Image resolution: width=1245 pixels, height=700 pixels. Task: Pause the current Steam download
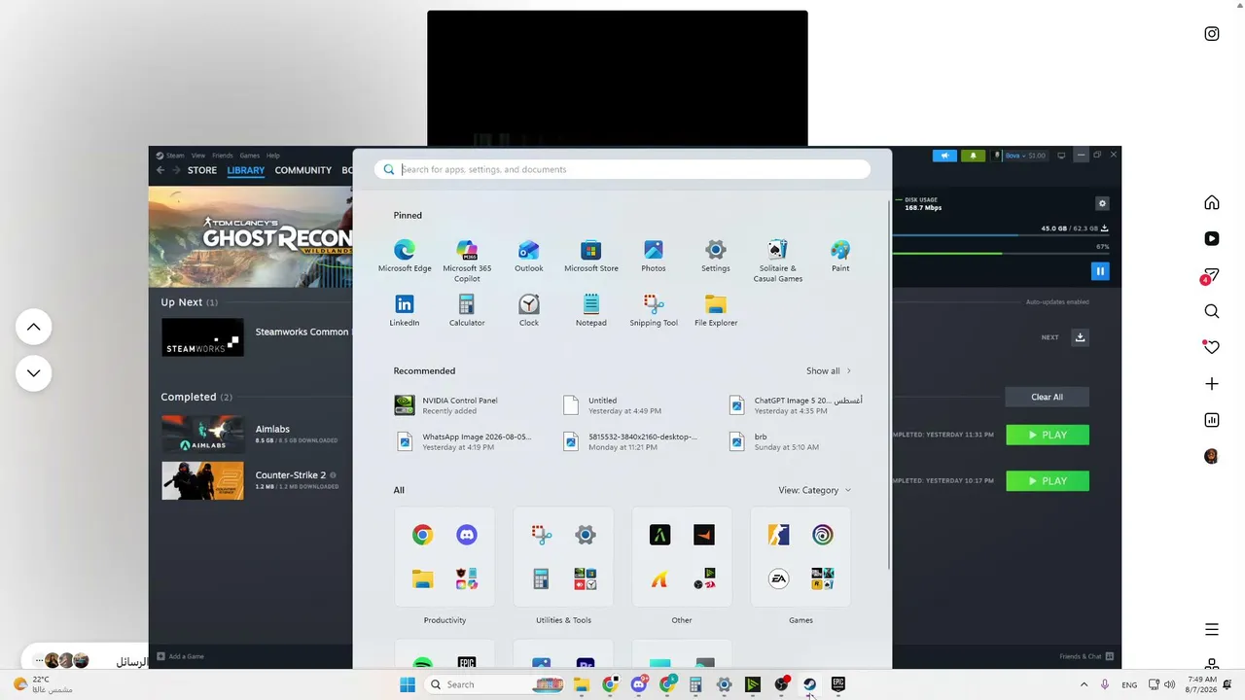[1100, 271]
